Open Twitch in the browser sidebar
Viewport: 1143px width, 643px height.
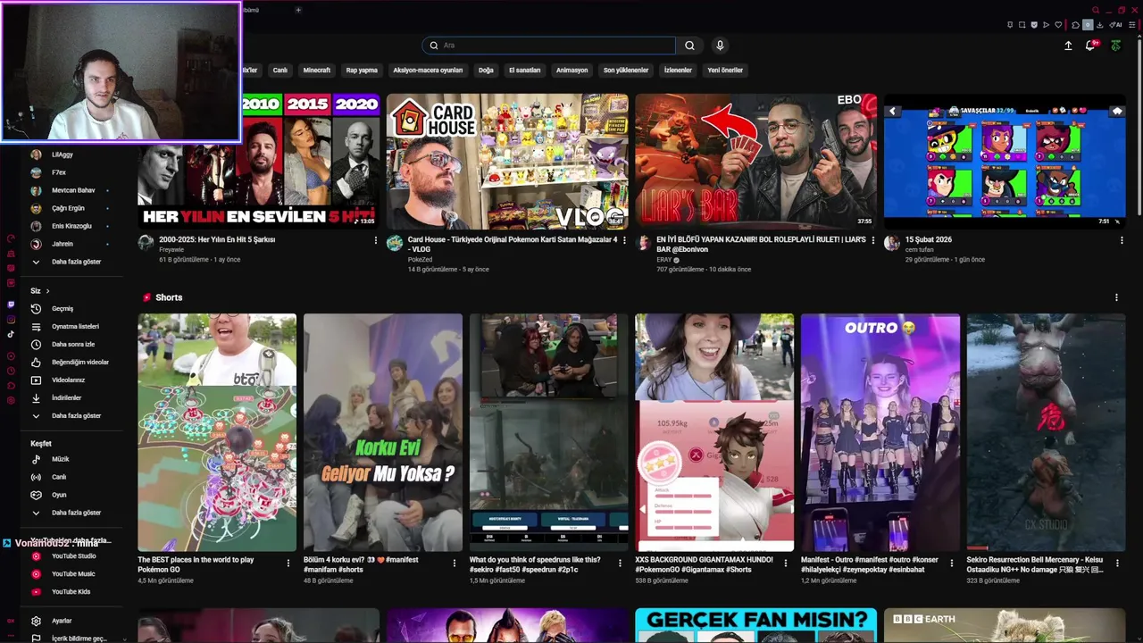[11, 305]
